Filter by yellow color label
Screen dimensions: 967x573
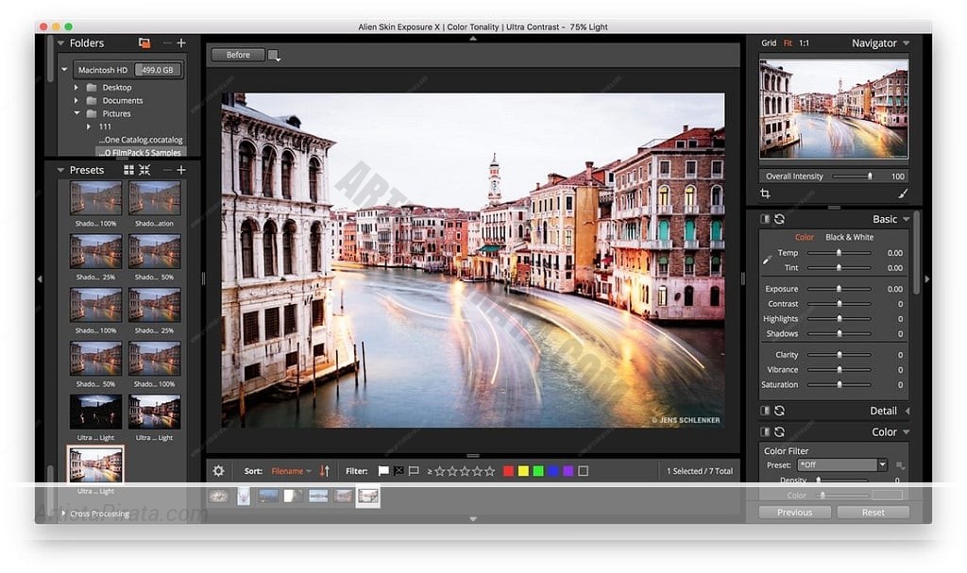(523, 471)
